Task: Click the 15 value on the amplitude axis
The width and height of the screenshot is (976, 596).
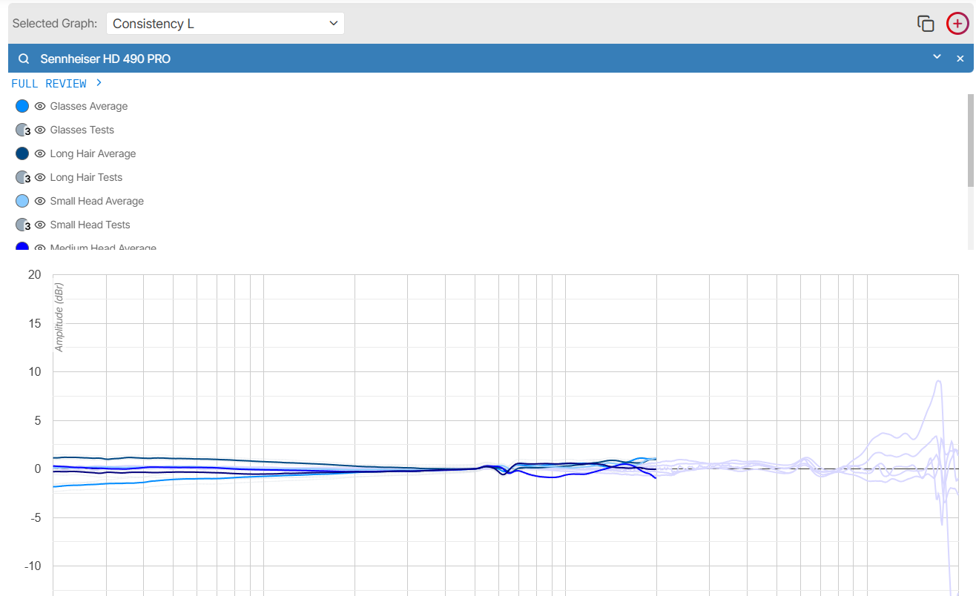Action: pos(34,323)
